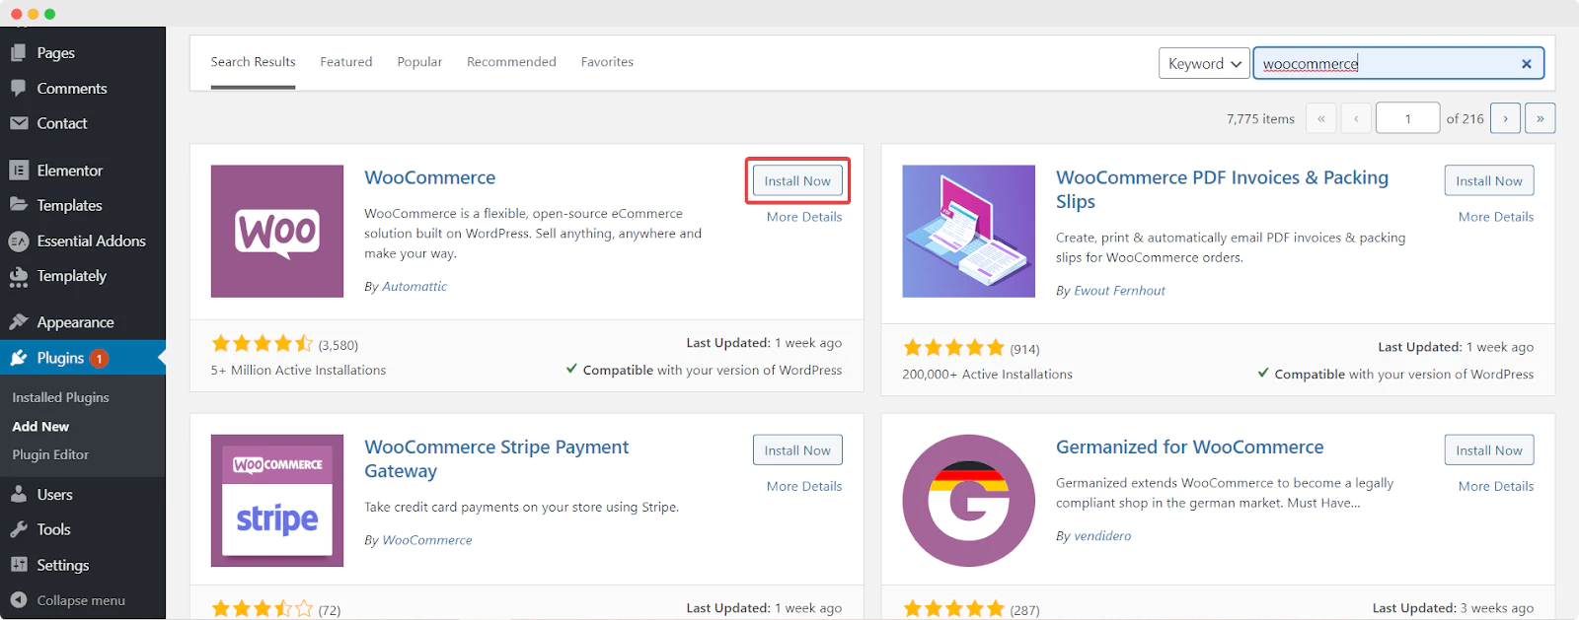
Task: Switch to the Featured tab
Action: [346, 62]
